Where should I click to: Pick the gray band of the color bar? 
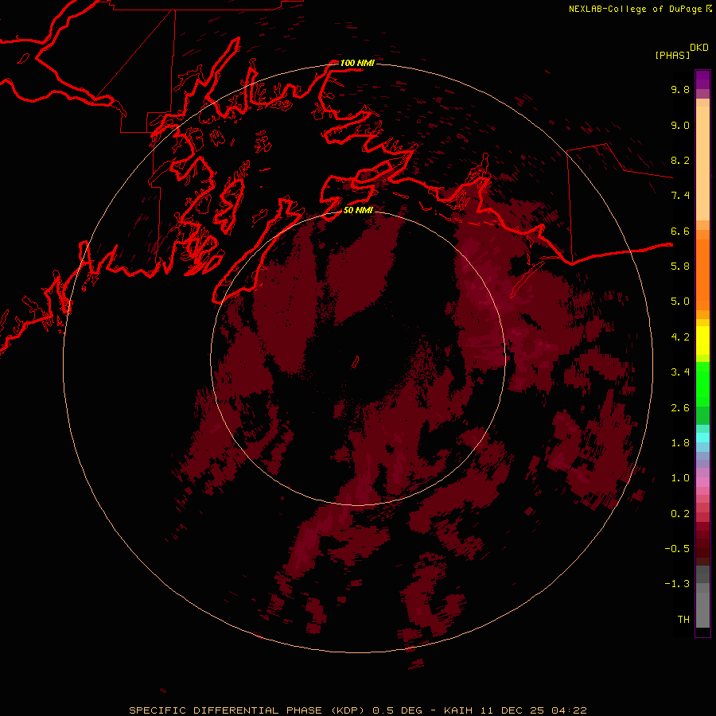pos(702,598)
